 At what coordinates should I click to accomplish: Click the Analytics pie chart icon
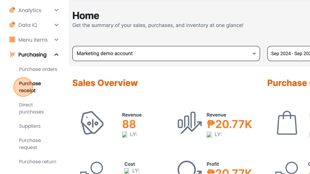tap(12, 10)
